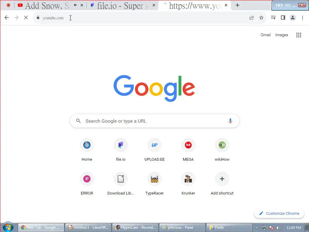Open the media control icon in toolbar

[273, 18]
